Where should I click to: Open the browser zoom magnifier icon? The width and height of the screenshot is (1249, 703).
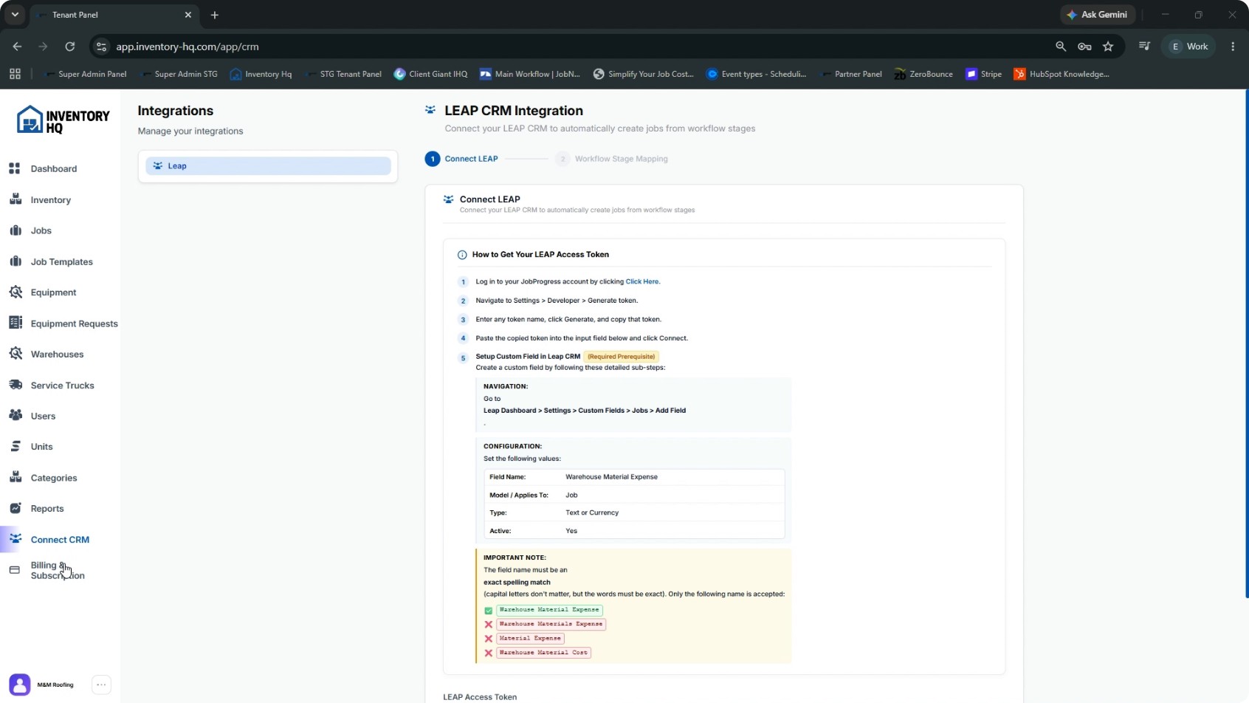pos(1061,47)
